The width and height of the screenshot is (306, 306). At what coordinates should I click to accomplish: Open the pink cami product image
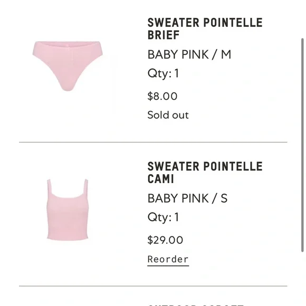tap(68, 209)
